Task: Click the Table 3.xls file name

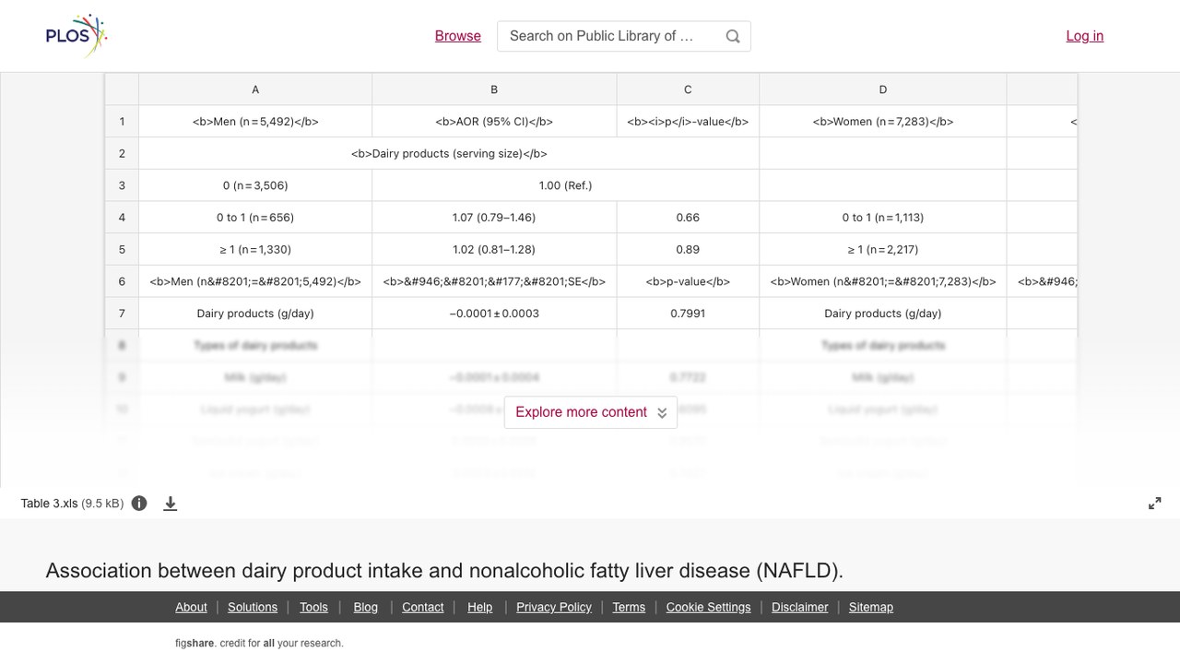Action: coord(49,504)
